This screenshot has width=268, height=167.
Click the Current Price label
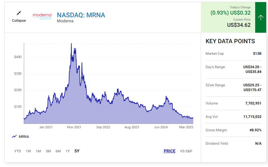tap(242, 19)
